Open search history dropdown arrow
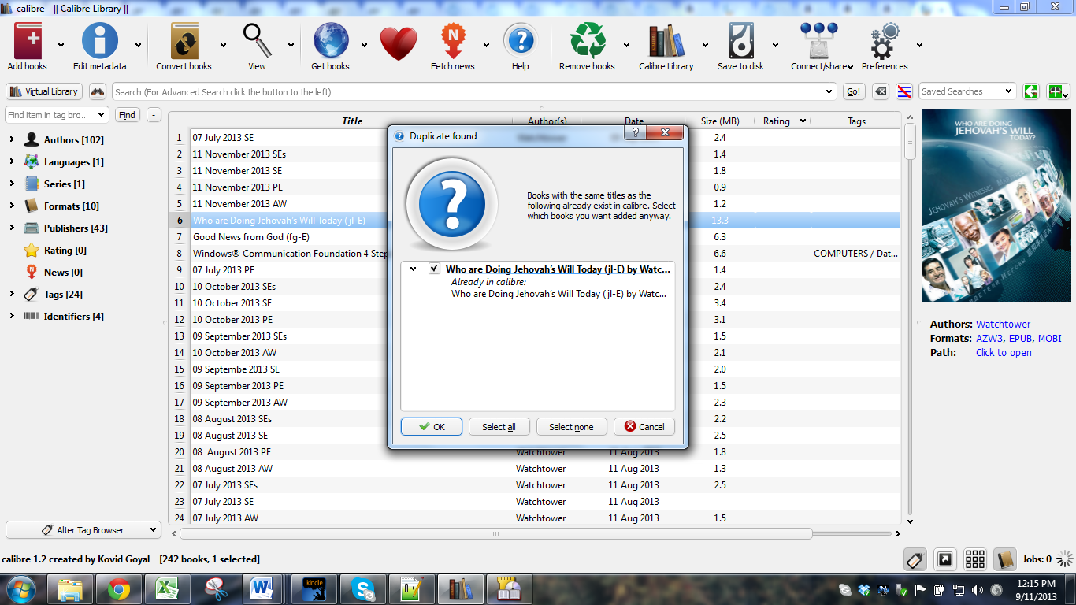1076x605 pixels. [829, 92]
